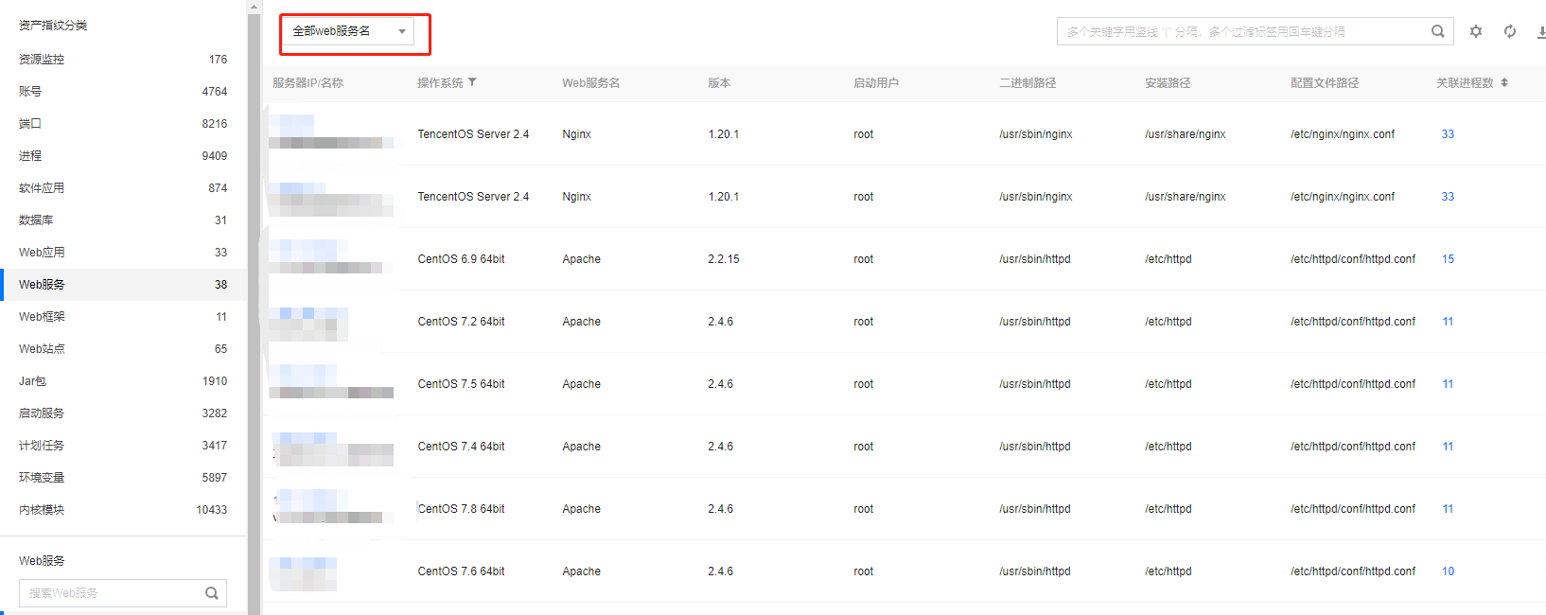Click the filter funnel icon beside 操作系统
The image size is (1546, 615).
point(472,82)
